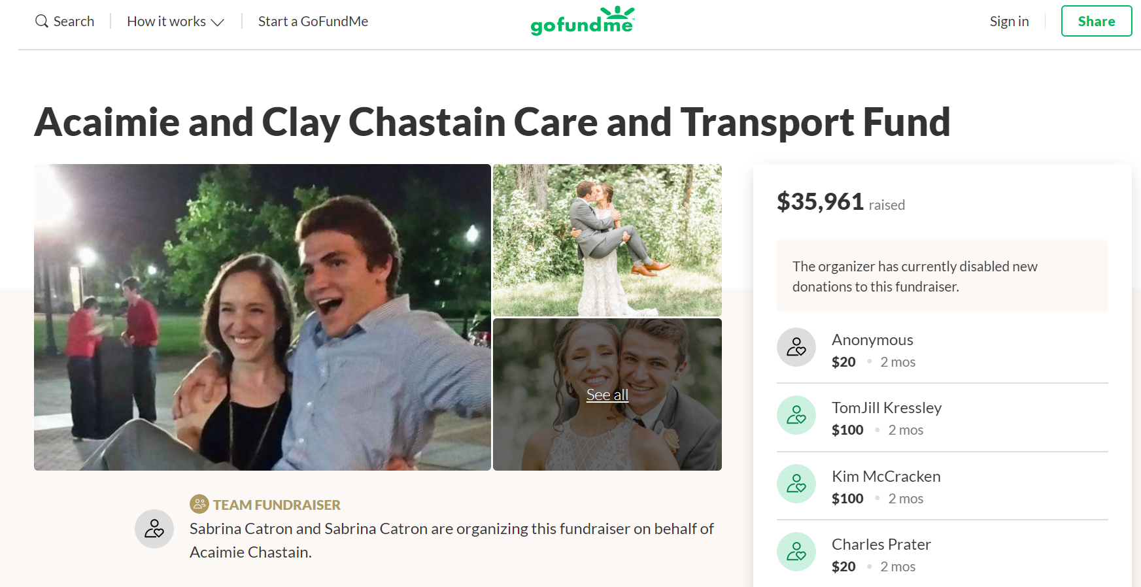Click the Anonymous donor avatar icon

click(x=796, y=347)
